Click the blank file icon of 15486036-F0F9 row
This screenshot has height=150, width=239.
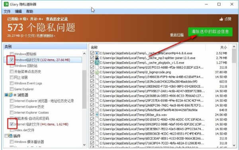tap(97, 77)
